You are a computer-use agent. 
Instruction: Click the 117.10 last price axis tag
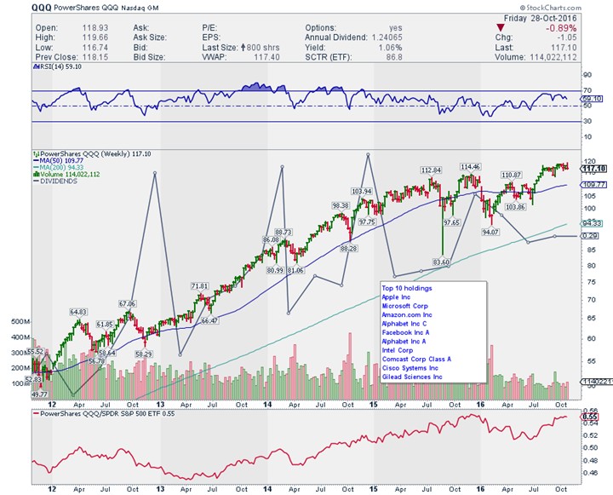pyautogui.click(x=594, y=169)
